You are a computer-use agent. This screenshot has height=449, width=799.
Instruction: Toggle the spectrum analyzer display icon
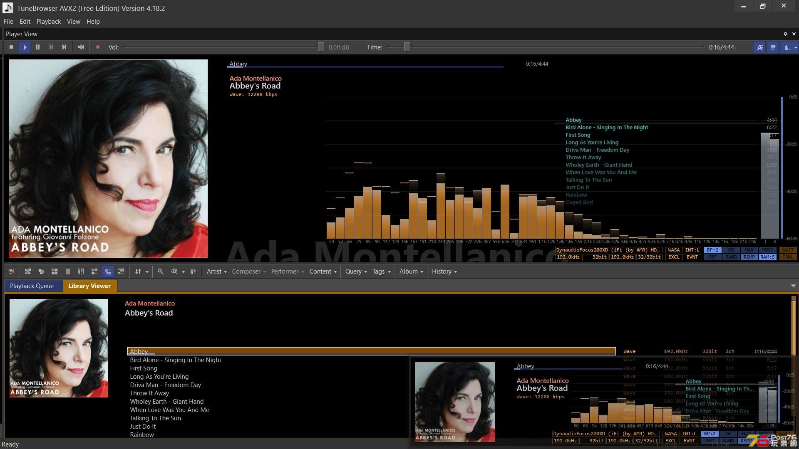(x=787, y=47)
